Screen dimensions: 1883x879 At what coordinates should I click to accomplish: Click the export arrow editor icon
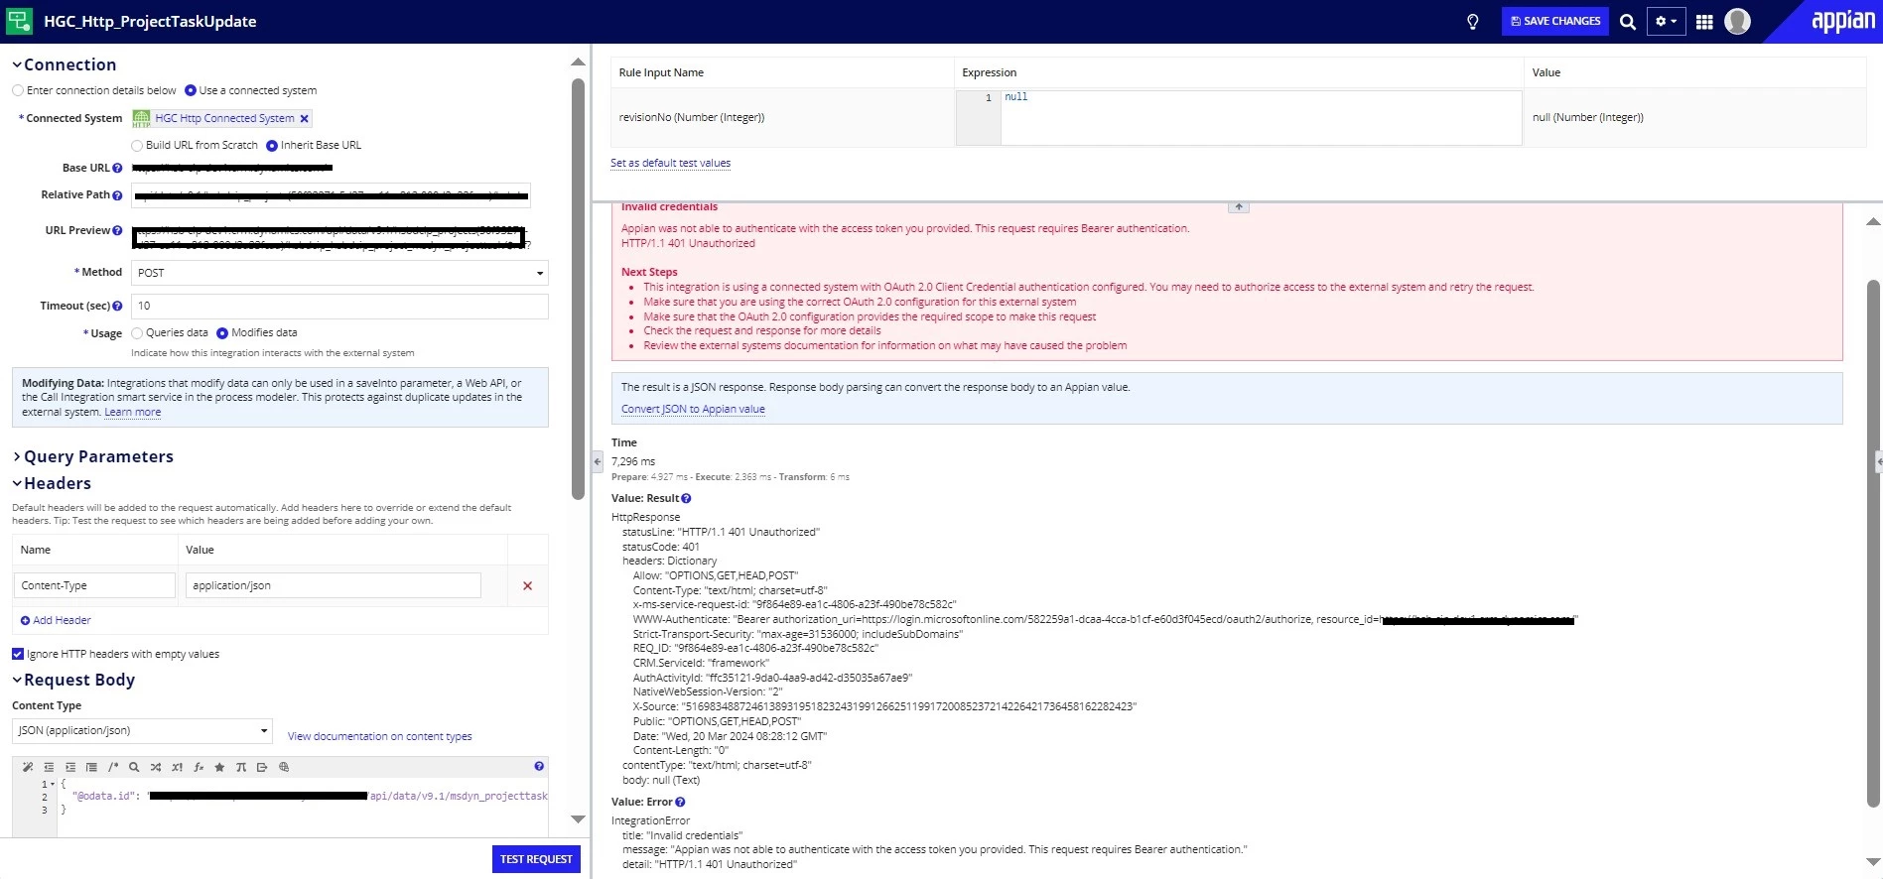(262, 767)
